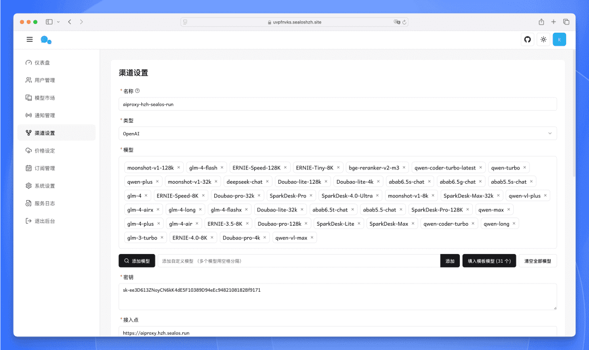589x350 pixels.
Task: Open a new tab with plus icon
Action: coord(554,22)
